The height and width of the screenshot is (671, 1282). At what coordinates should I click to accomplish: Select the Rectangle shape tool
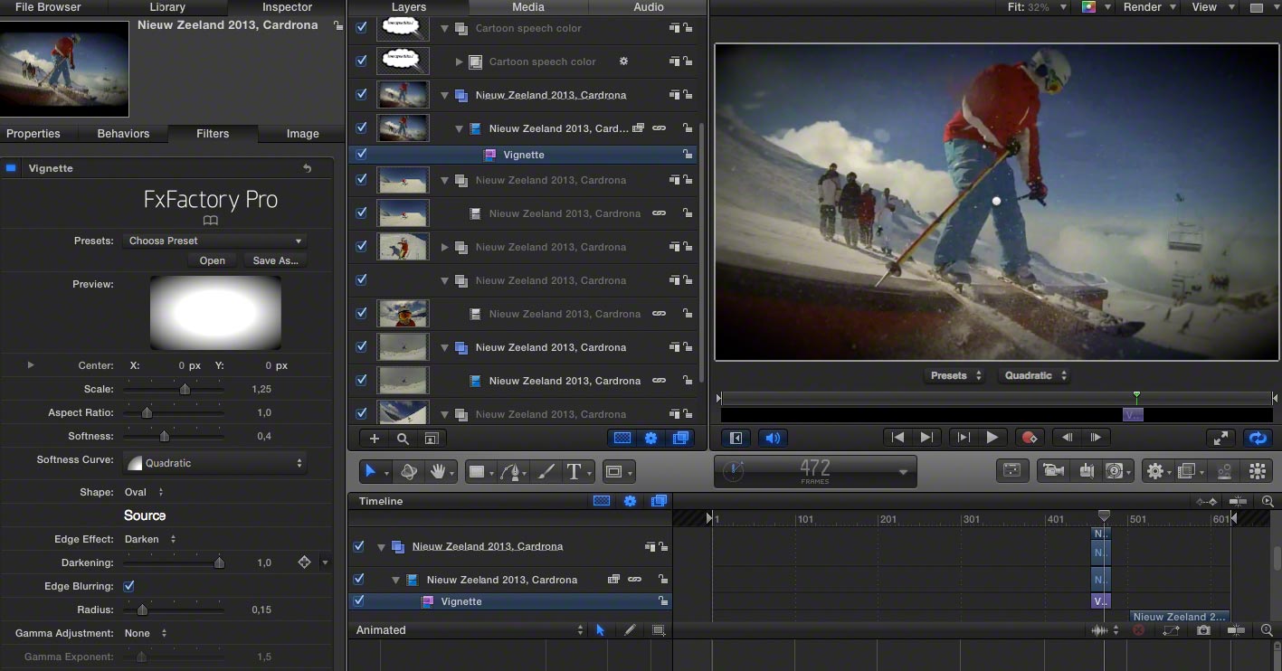tap(477, 471)
